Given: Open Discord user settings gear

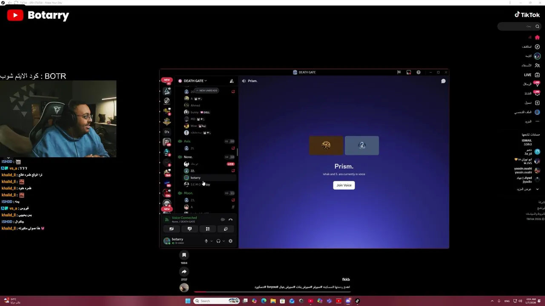Looking at the screenshot, I should click(230, 241).
